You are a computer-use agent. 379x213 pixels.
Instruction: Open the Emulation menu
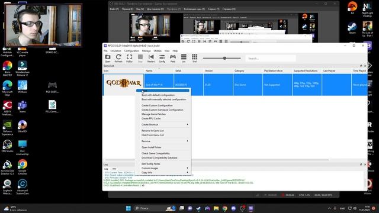[116, 51]
